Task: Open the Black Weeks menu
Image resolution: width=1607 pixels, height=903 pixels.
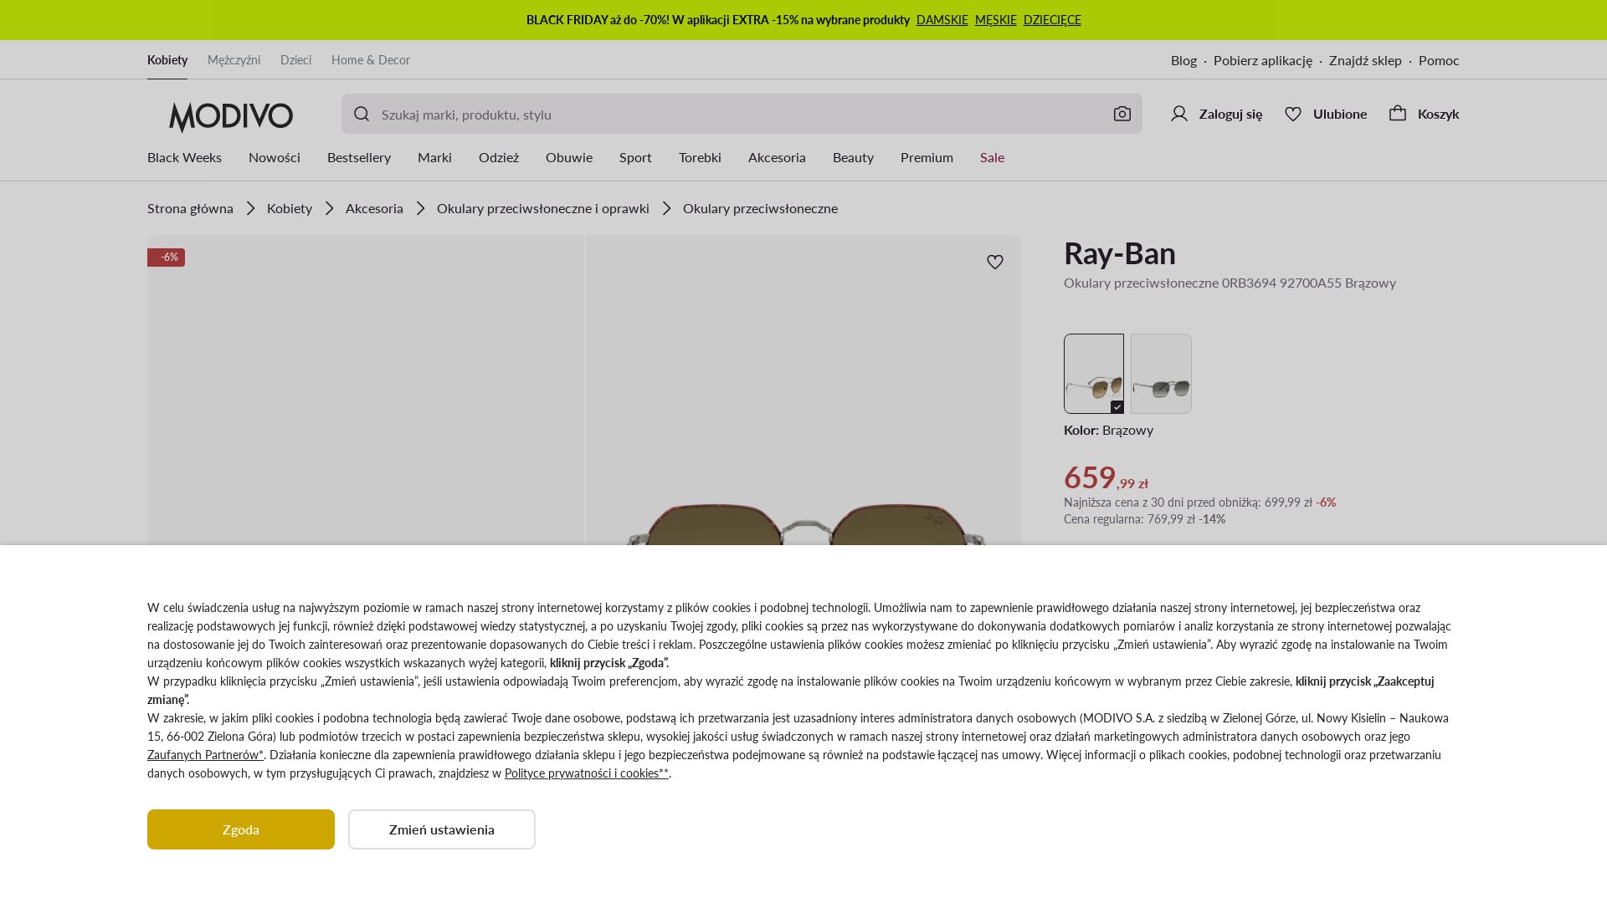Action: [x=184, y=157]
